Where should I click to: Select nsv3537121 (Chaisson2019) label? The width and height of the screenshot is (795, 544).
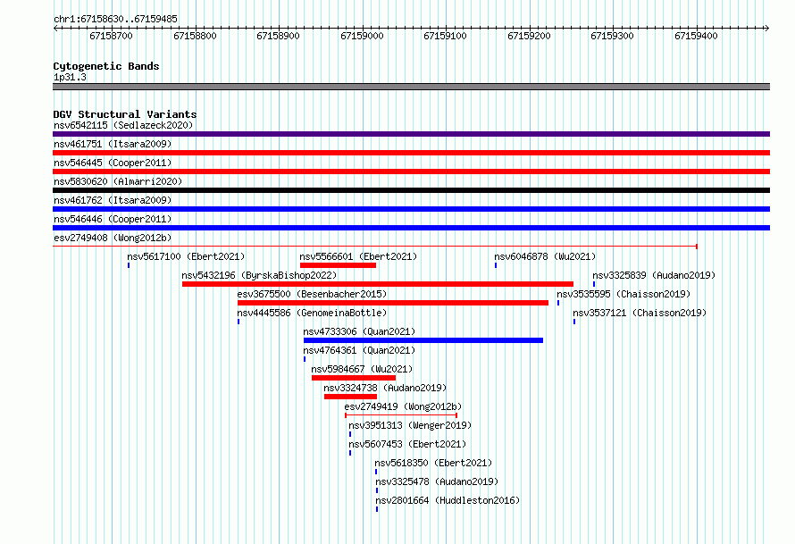tap(640, 313)
